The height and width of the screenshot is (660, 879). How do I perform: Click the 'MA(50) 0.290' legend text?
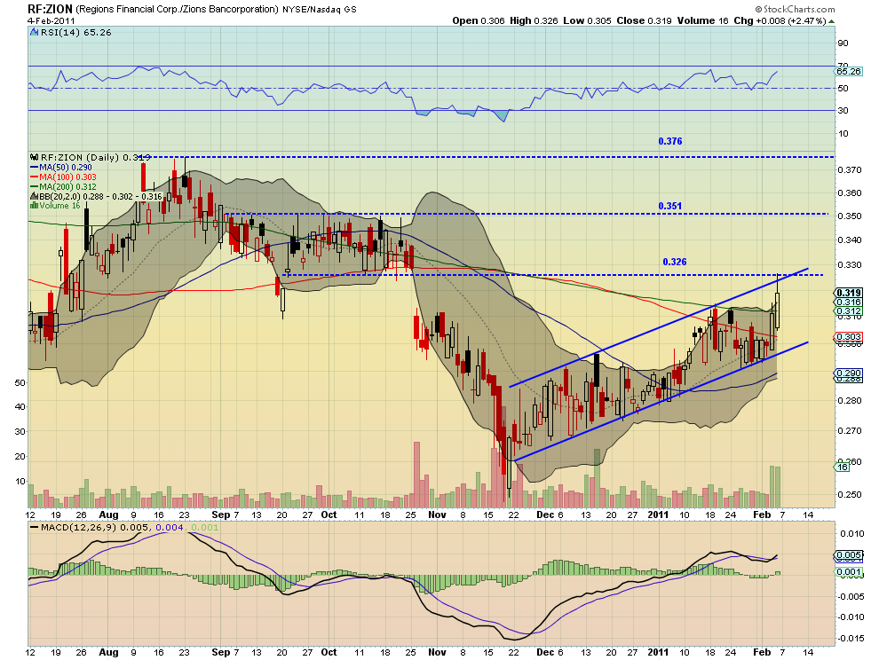pos(66,168)
